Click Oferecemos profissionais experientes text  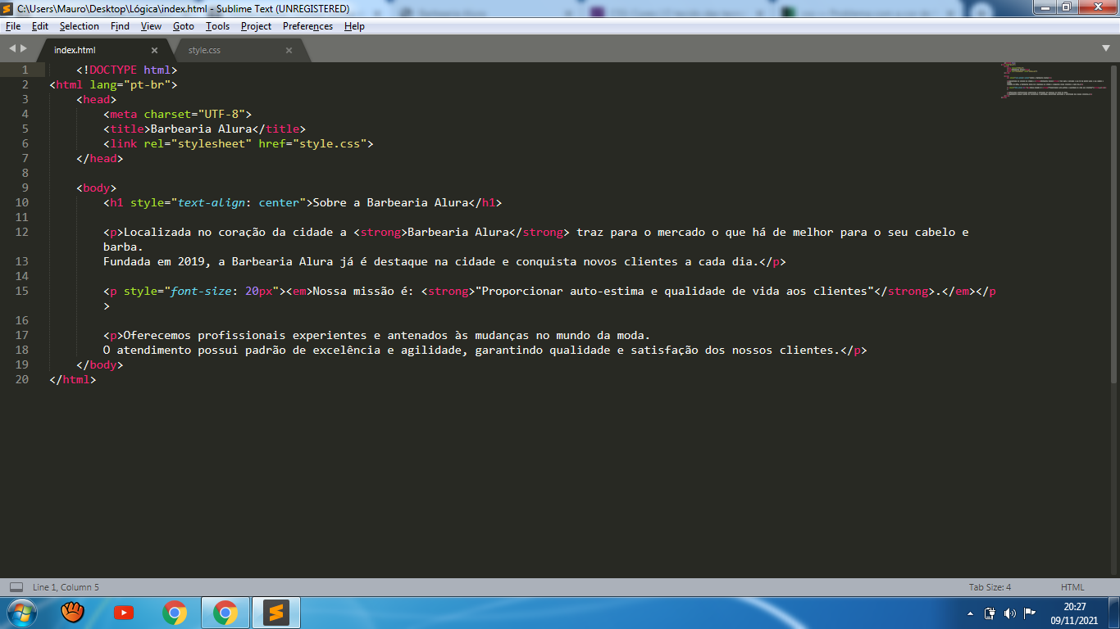(x=245, y=335)
